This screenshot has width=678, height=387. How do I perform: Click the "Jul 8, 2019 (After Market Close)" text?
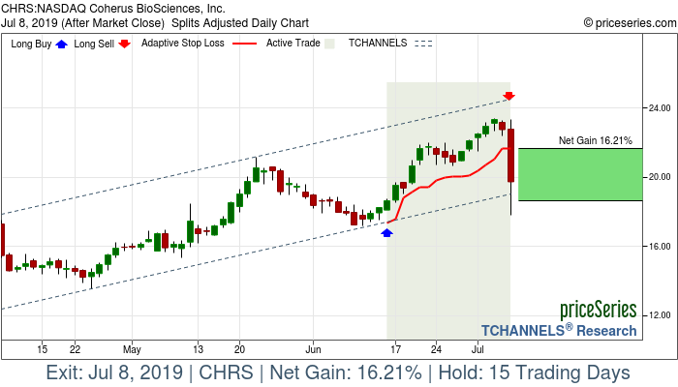tap(82, 23)
